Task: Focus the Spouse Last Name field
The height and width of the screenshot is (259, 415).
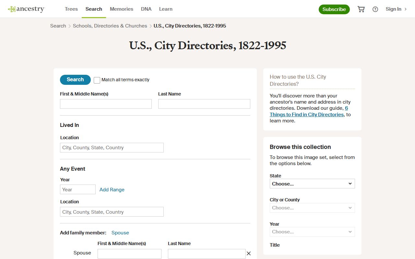Action: pos(207,254)
